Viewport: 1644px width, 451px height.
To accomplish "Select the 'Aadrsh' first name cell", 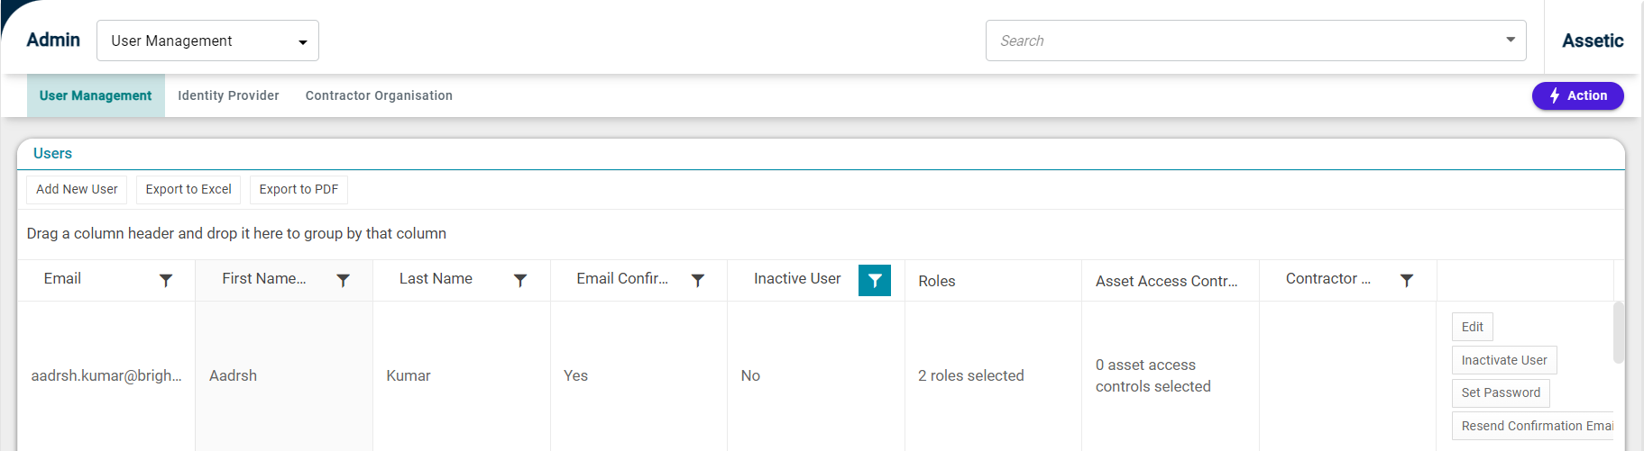I will pyautogui.click(x=283, y=376).
